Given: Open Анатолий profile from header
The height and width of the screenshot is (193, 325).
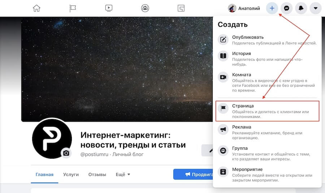Looking at the screenshot, I should pyautogui.click(x=244, y=8).
